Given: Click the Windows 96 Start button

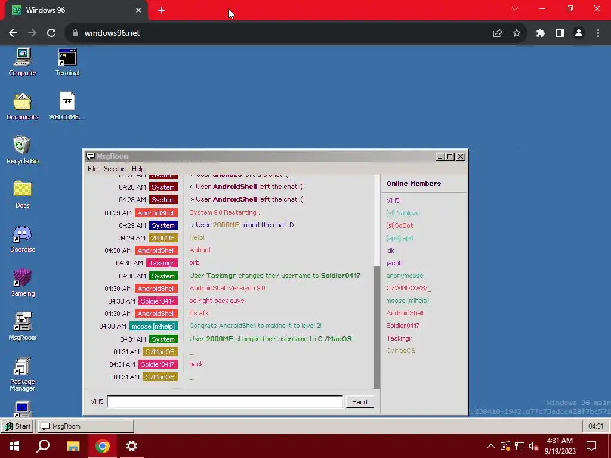Looking at the screenshot, I should point(17,426).
